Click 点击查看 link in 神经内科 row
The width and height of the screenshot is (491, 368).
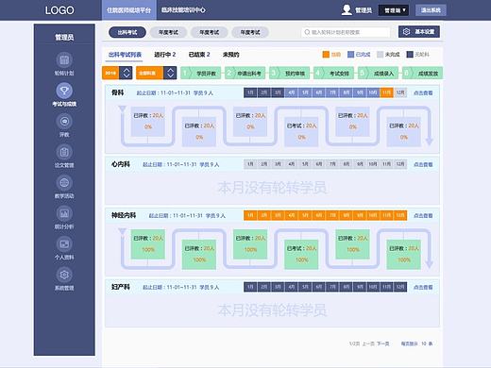tap(423, 216)
